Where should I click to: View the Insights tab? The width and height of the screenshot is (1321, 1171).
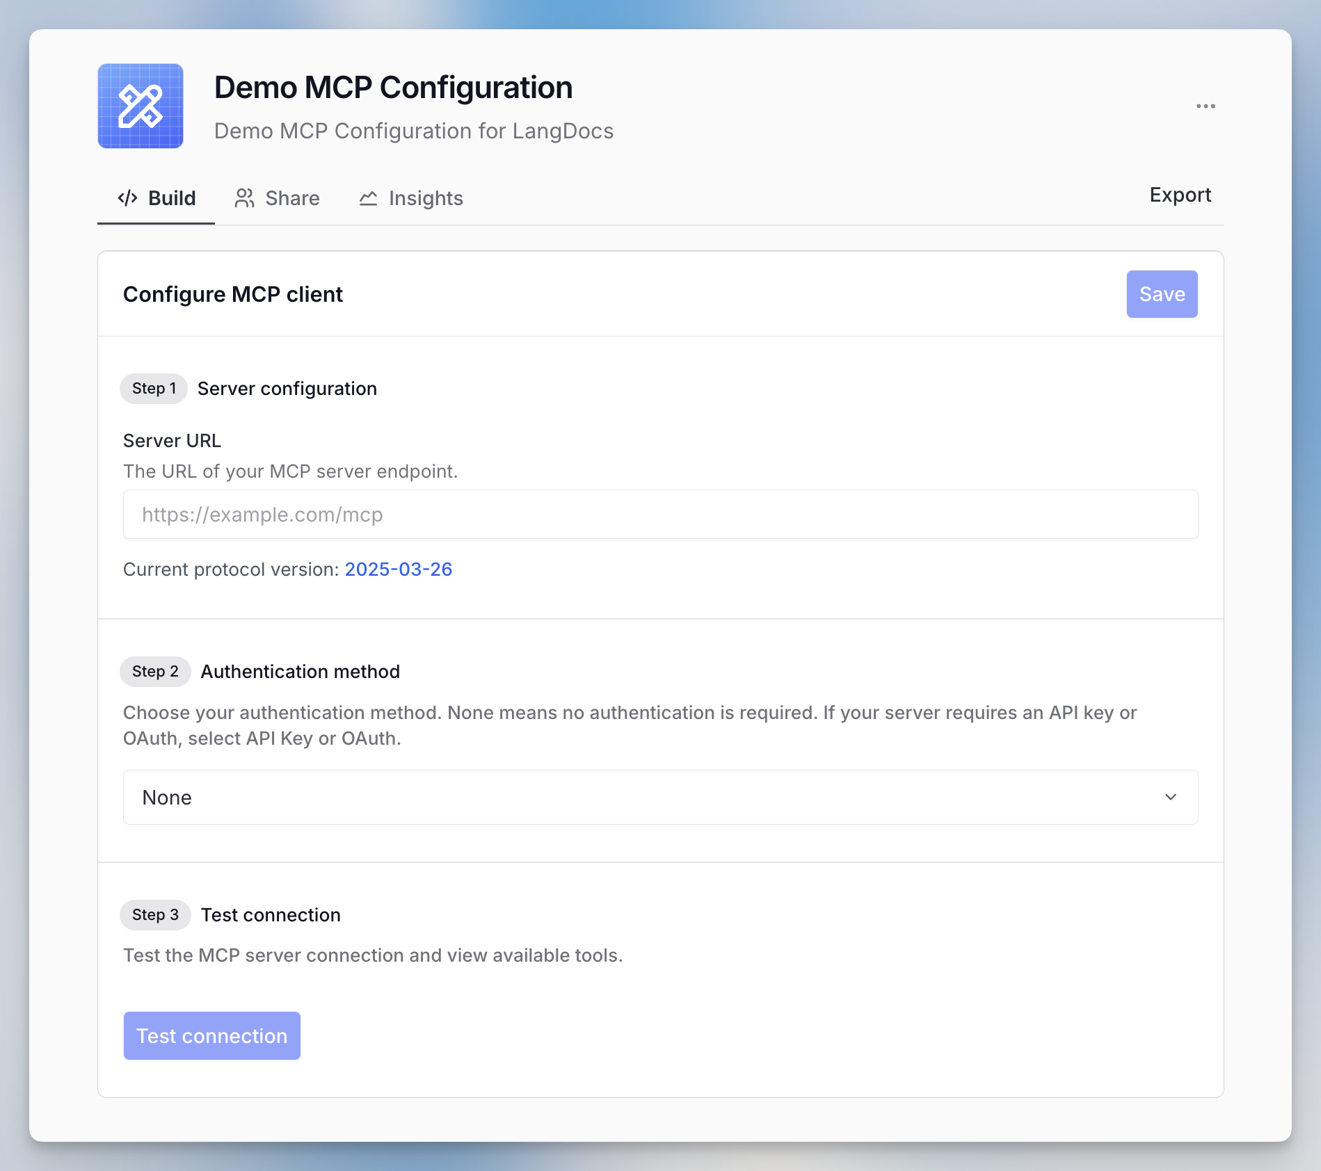410,198
